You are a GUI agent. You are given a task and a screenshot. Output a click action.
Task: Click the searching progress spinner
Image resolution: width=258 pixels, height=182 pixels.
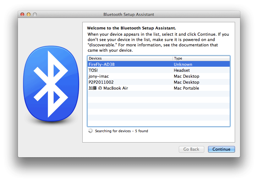tap(90, 131)
